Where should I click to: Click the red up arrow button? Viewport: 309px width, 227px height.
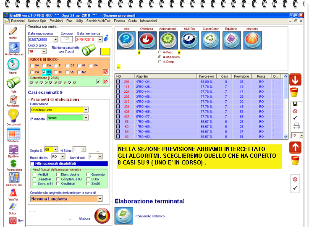pyautogui.click(x=295, y=147)
